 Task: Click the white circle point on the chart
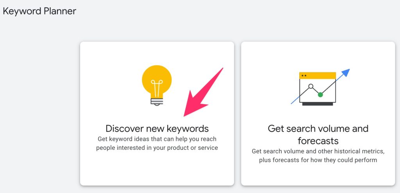(311, 86)
